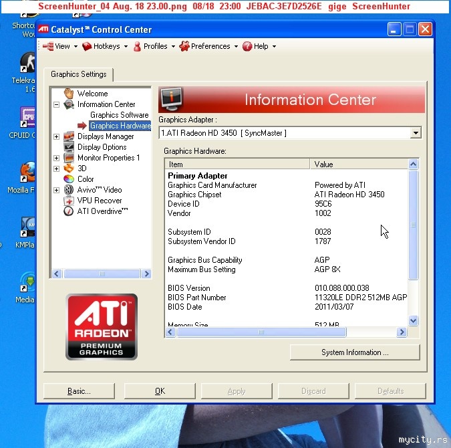Click the BIOS Version value 010.088.000.038
451x448 pixels.
[341, 288]
